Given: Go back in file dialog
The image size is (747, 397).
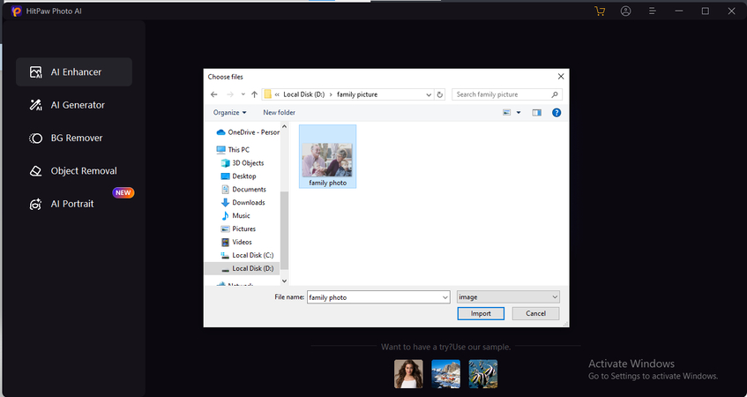Looking at the screenshot, I should pos(214,94).
